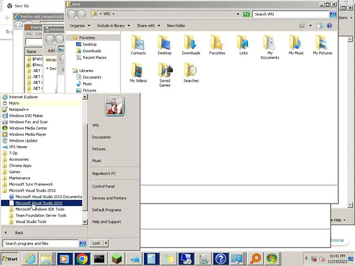
Task: Open Windows Media Center entry
Action: (28, 128)
